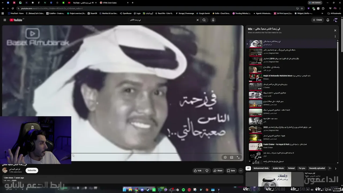Screen dimensions: 343x193
Task: Close the Mix playlist panel
Action: [335, 30]
